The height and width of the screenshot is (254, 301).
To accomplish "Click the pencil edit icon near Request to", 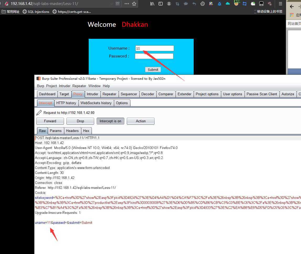I will point(39,113).
